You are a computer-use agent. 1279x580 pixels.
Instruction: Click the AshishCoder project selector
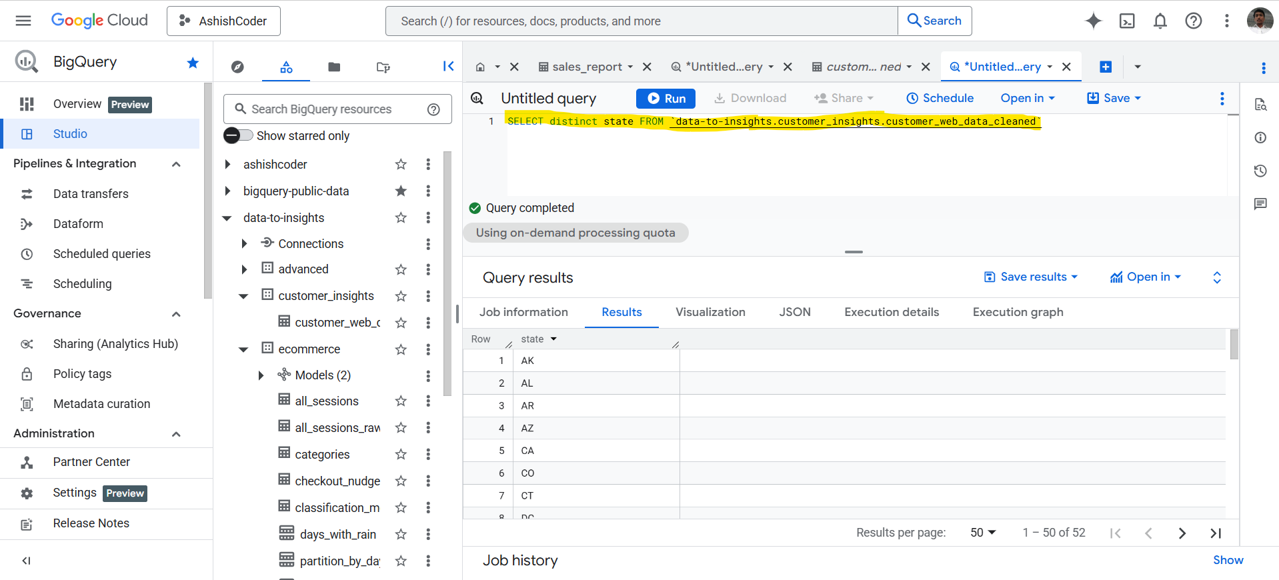[223, 21]
